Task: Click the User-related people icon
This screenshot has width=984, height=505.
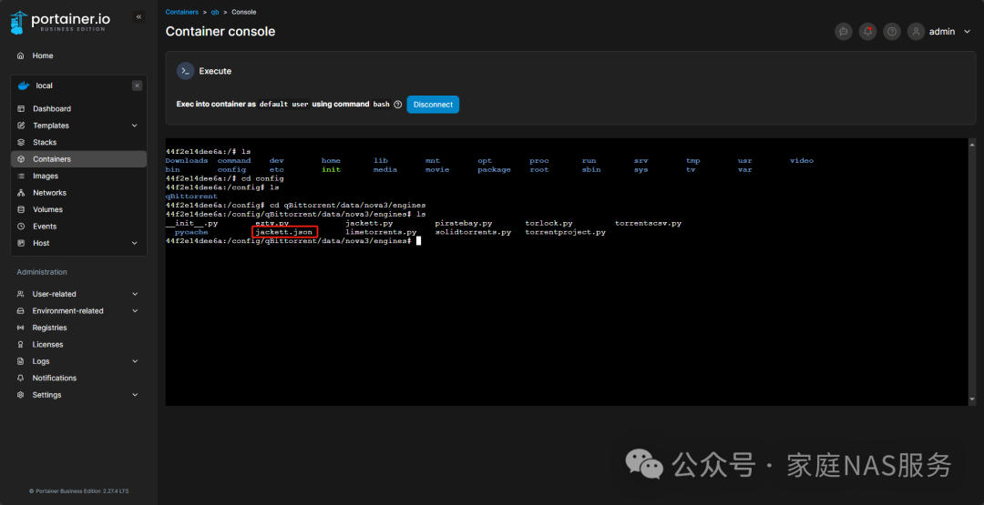Action: coord(21,294)
